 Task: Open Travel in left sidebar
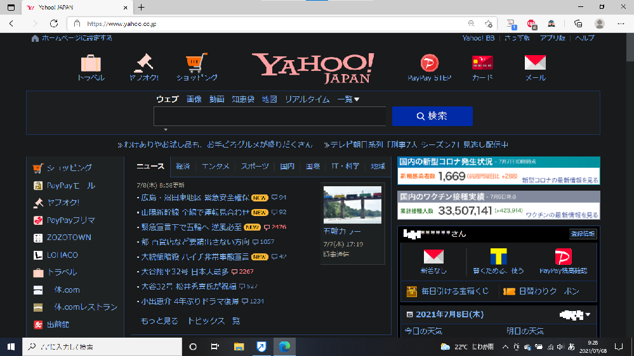pos(55,272)
